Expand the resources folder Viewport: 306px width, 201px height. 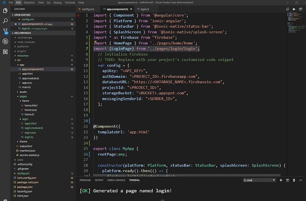click(x=23, y=56)
